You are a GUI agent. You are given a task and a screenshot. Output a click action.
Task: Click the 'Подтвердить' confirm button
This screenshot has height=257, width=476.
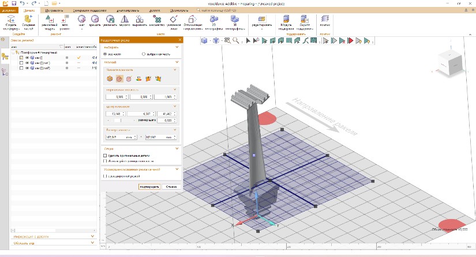(x=149, y=187)
